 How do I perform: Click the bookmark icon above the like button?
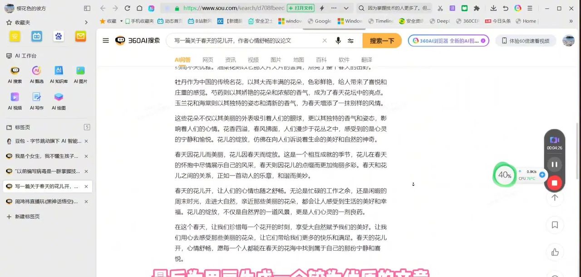pos(555,224)
